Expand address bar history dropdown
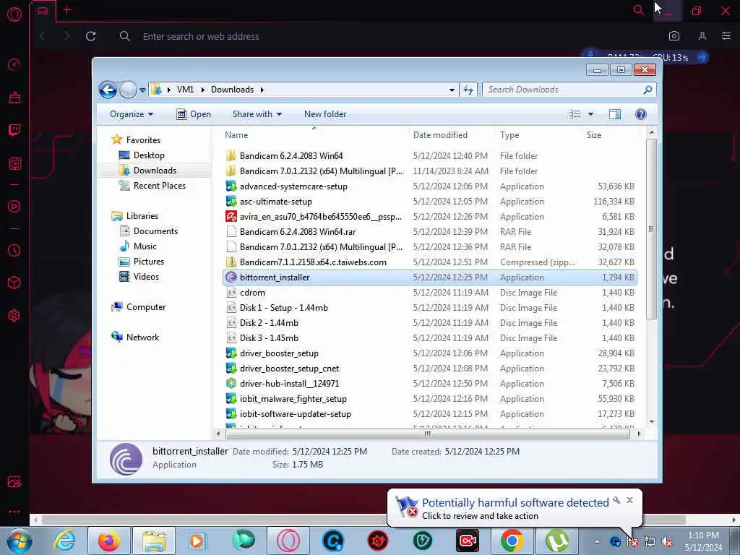Viewport: 740px width, 555px height. (x=452, y=90)
